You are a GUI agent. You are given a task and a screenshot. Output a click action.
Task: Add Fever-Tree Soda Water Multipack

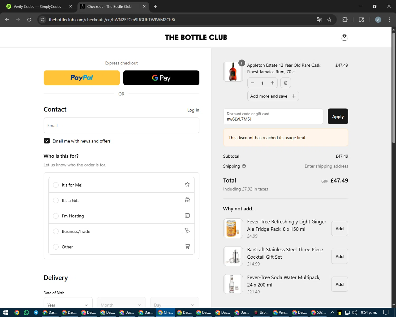(x=340, y=284)
